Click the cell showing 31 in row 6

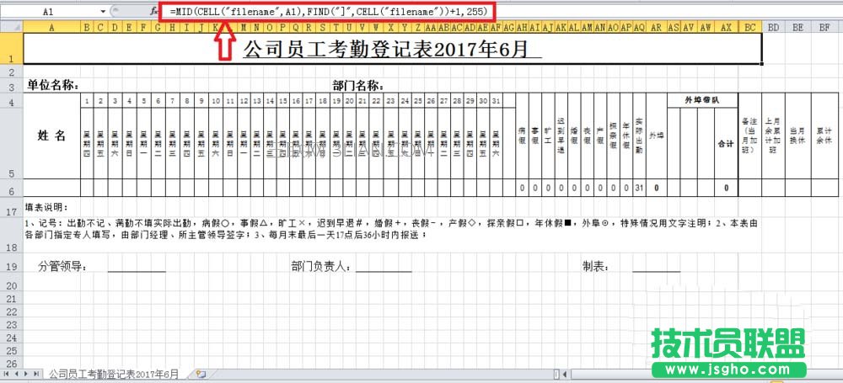(x=639, y=188)
